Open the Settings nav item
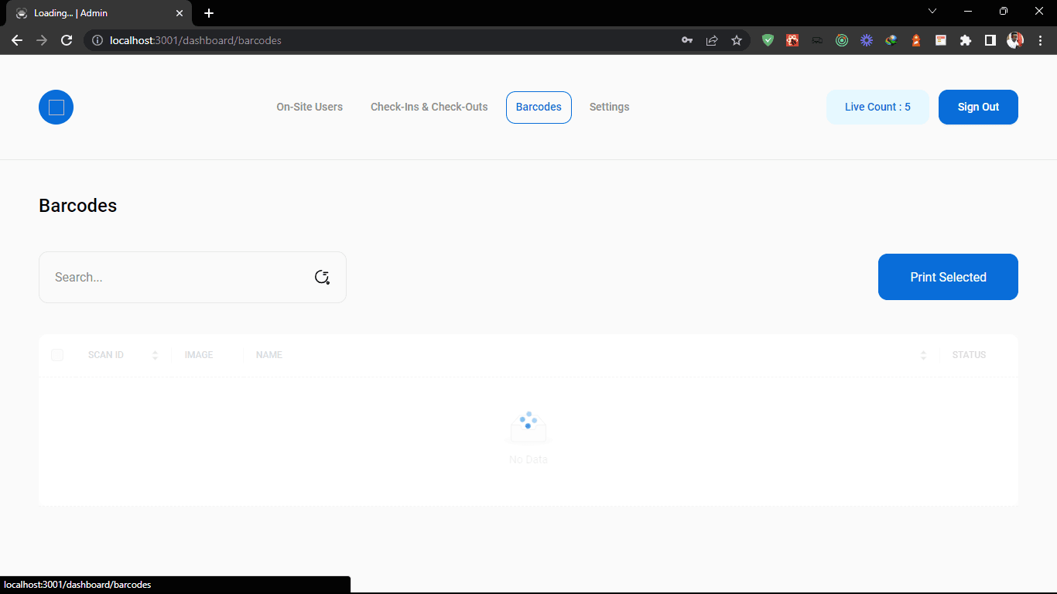This screenshot has width=1057, height=594. tap(609, 107)
